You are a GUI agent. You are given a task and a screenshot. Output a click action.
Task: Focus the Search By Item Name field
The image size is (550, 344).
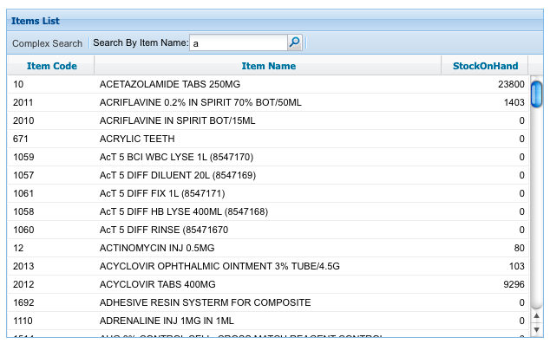[x=239, y=42]
